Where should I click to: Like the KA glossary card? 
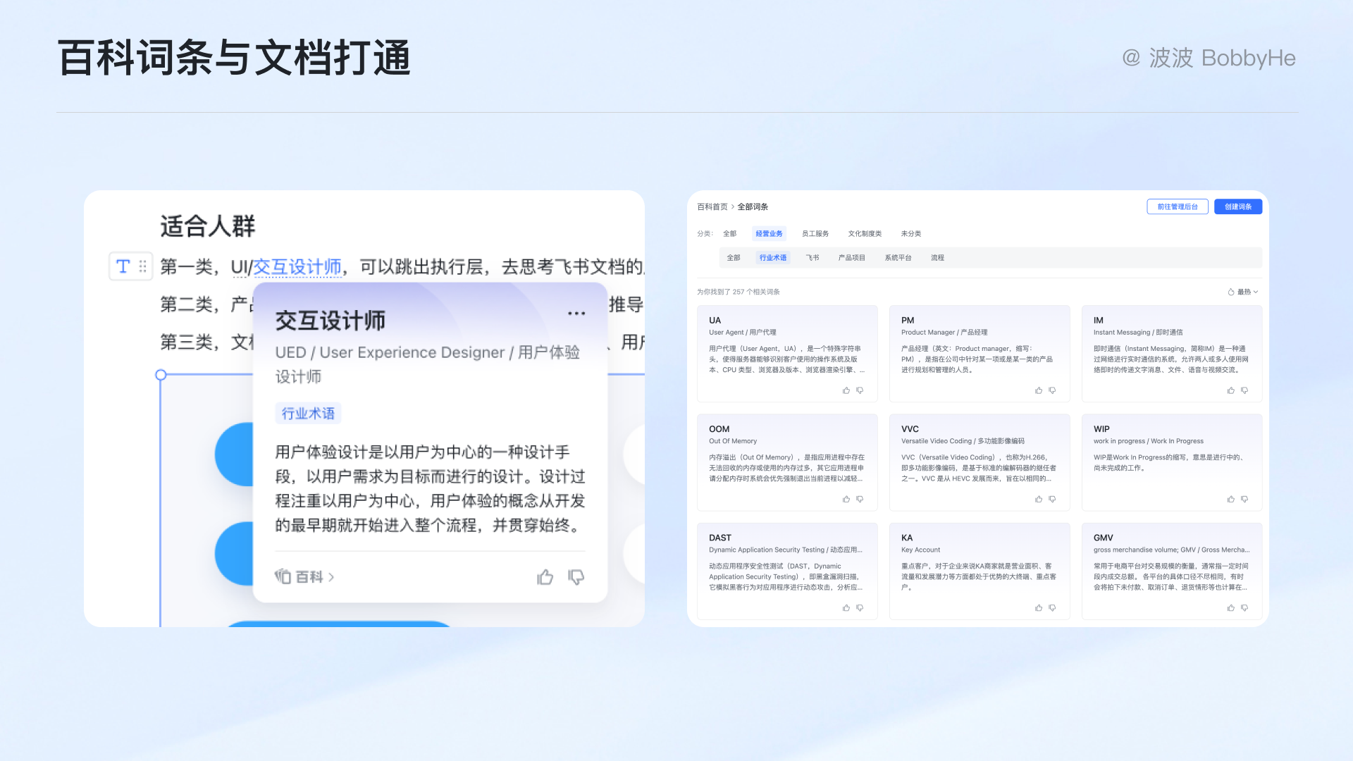[x=1039, y=608]
